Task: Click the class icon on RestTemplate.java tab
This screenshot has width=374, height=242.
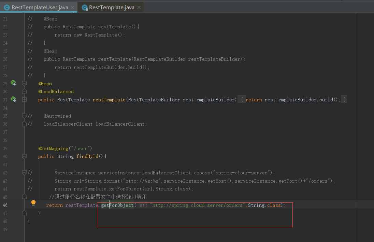Action: coord(85,8)
